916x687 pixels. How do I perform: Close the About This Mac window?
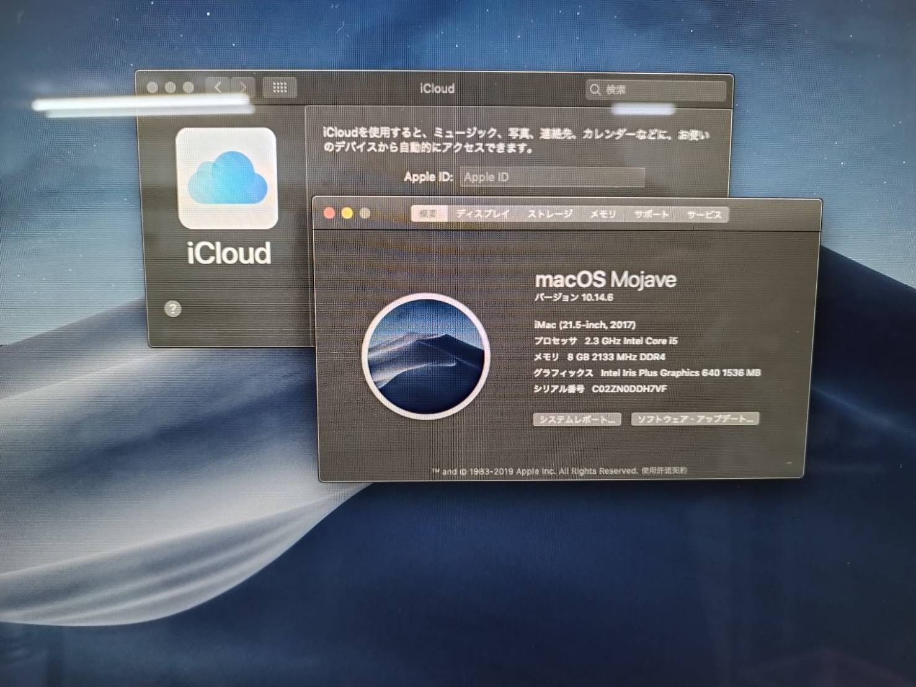329,213
